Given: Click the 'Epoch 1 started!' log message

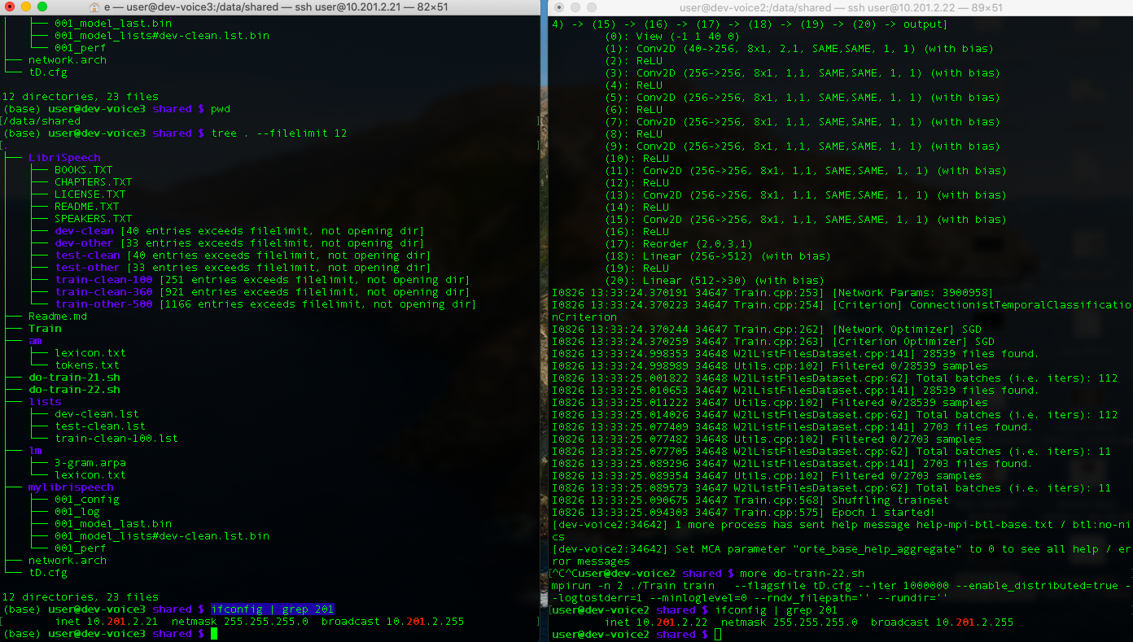Looking at the screenshot, I should click(884, 513).
